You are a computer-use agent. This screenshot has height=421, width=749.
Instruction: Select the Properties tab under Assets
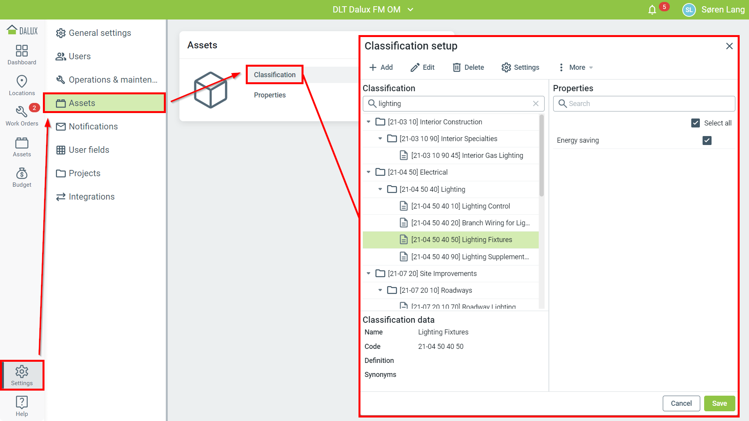(x=270, y=95)
